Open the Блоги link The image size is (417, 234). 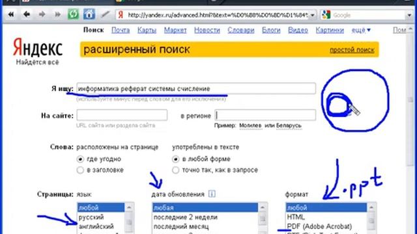pyautogui.click(x=271, y=31)
